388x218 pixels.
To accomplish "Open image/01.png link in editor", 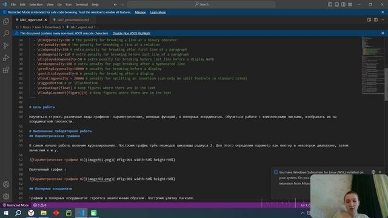I will point(99,160).
